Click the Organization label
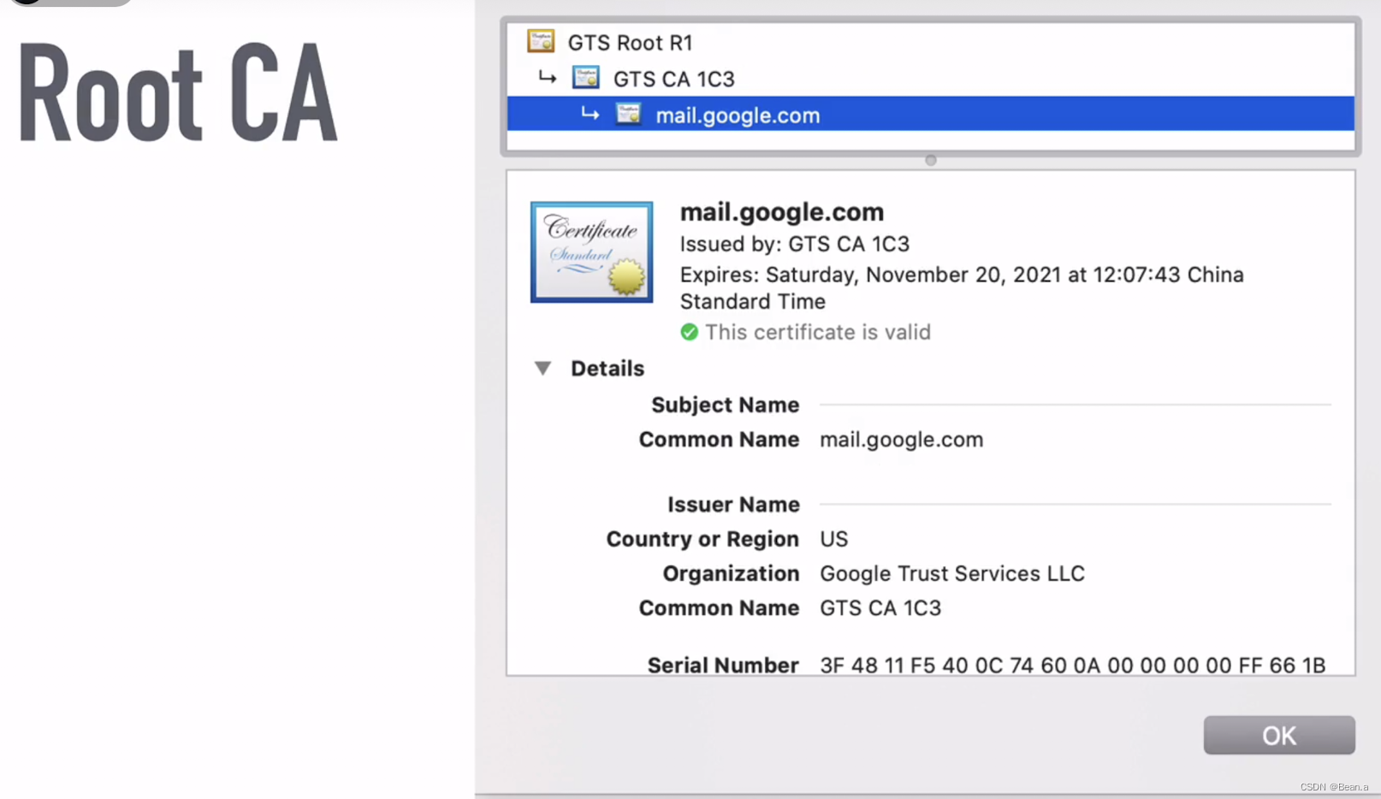Viewport: 1381px width, 799px height. click(732, 573)
